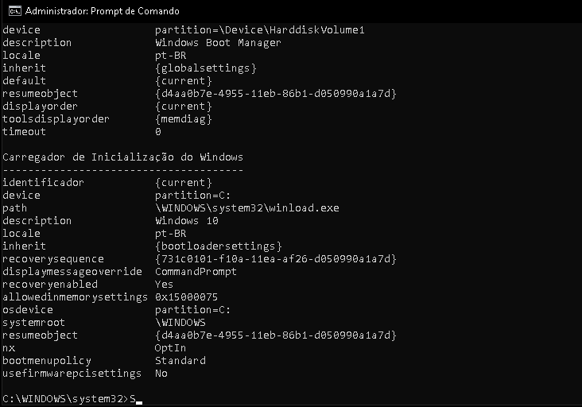Click the path value \WINDOWS\system32\winload.exe
The width and height of the screenshot is (582, 407).
246,207
